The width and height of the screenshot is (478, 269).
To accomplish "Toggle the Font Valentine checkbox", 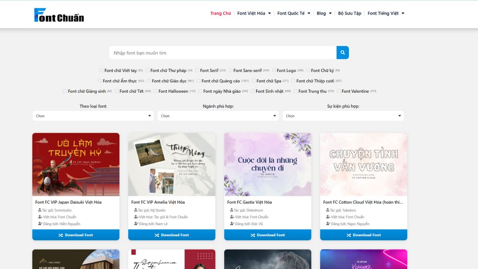I will tap(339, 91).
